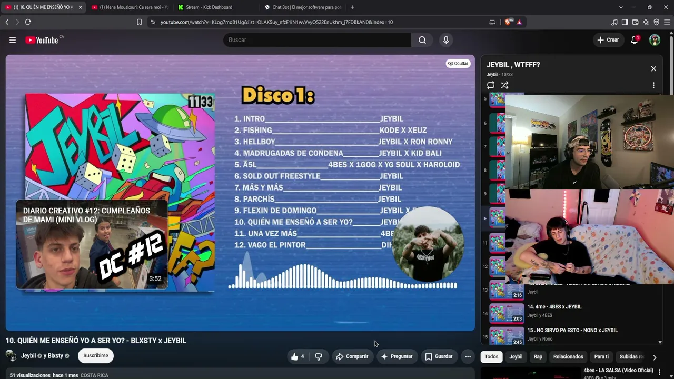Select the Rap filter chip
Image resolution: width=674 pixels, height=379 pixels.
pos(538,357)
